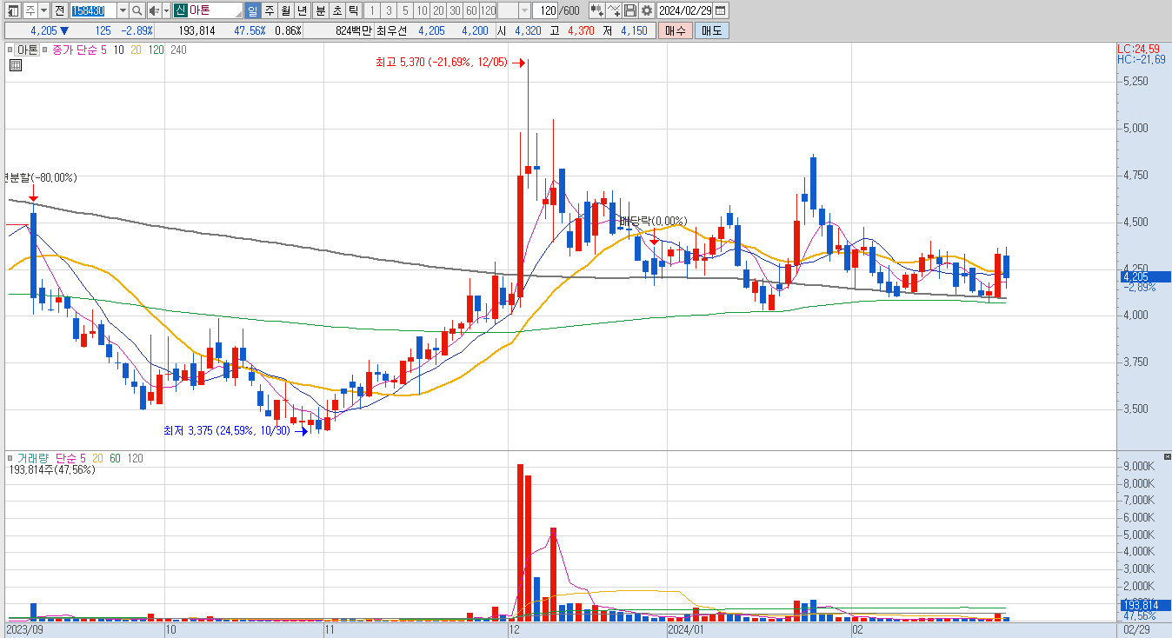The width and height of the screenshot is (1172, 638).
Task: Switch to weekly 주 chart period
Action: 269,10
